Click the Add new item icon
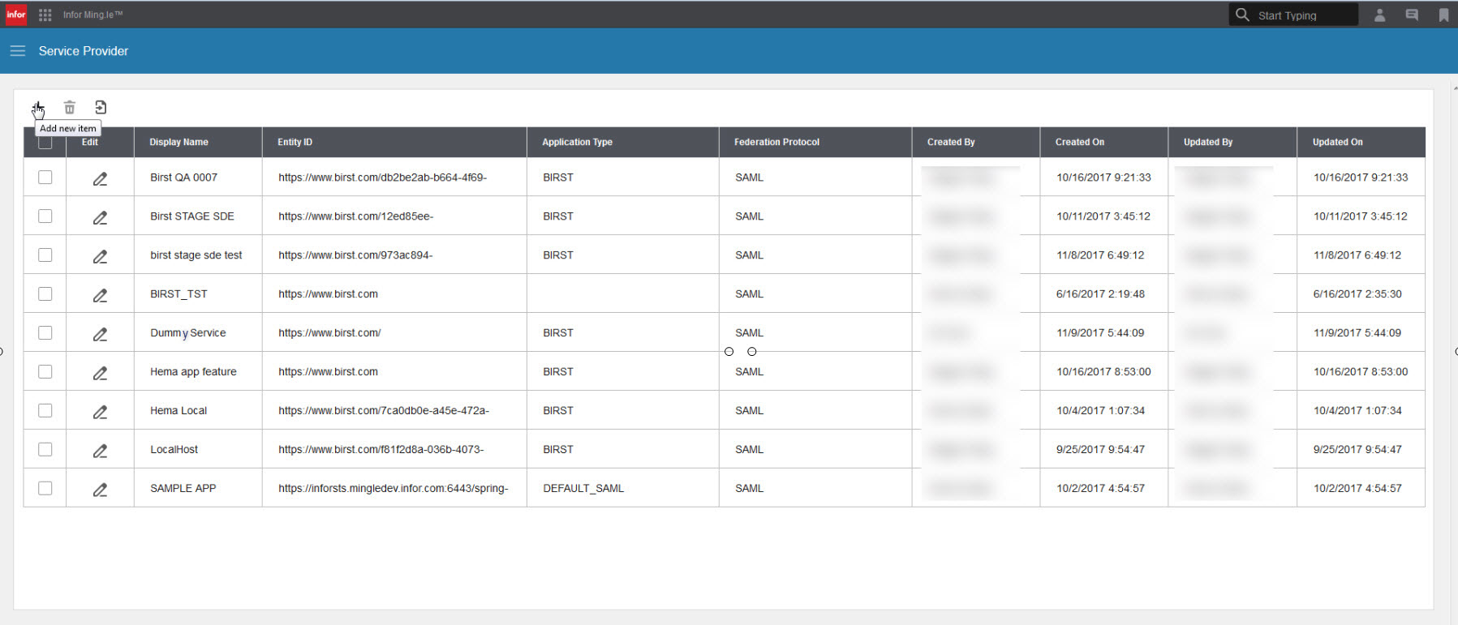The image size is (1458, 625). (37, 108)
